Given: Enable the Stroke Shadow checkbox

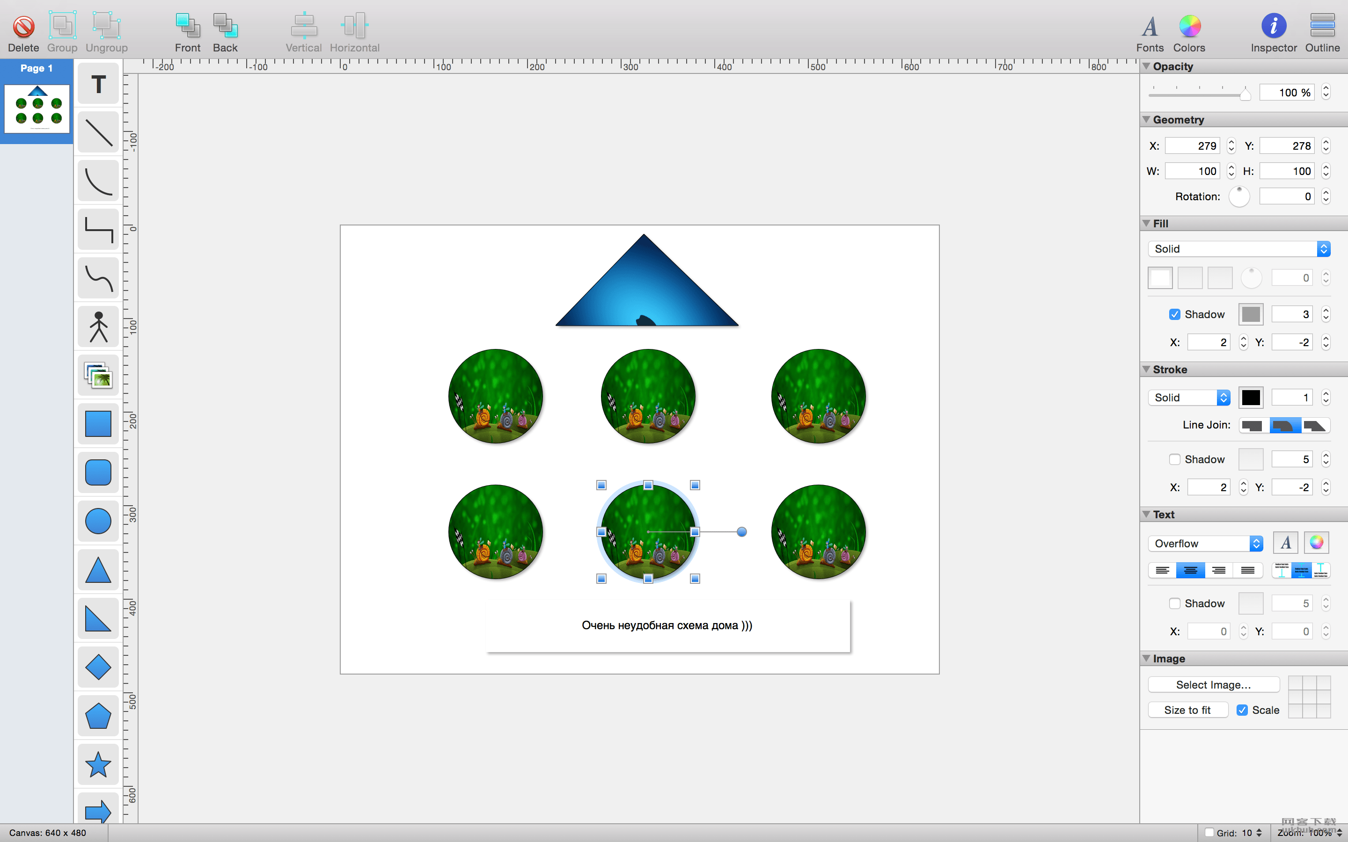Looking at the screenshot, I should click(x=1174, y=459).
